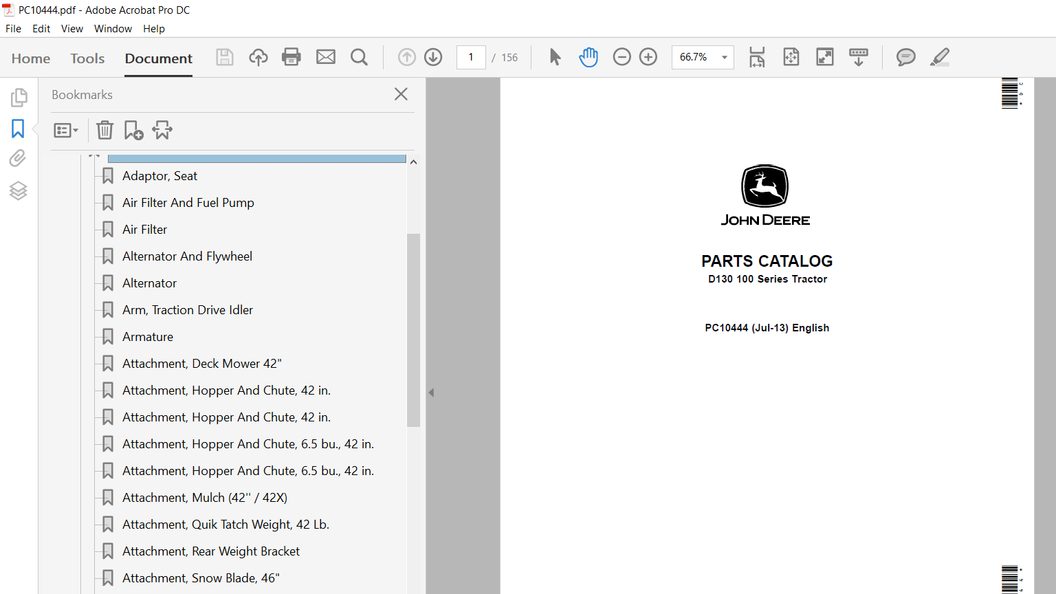Add a new bookmark icon
This screenshot has width=1056, height=594.
133,130
